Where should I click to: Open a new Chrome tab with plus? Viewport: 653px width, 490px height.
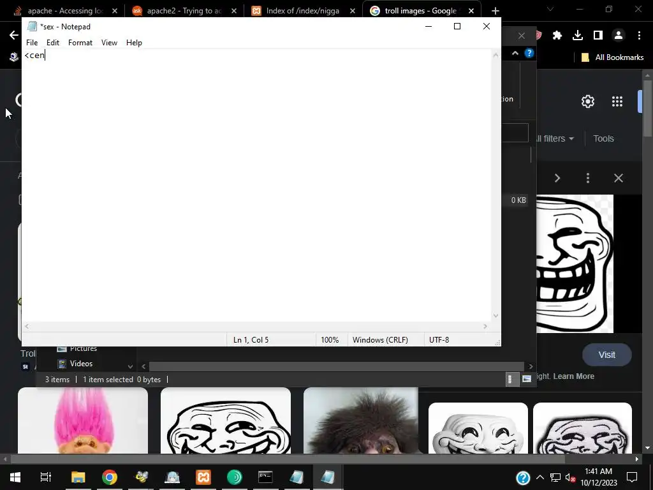(495, 11)
